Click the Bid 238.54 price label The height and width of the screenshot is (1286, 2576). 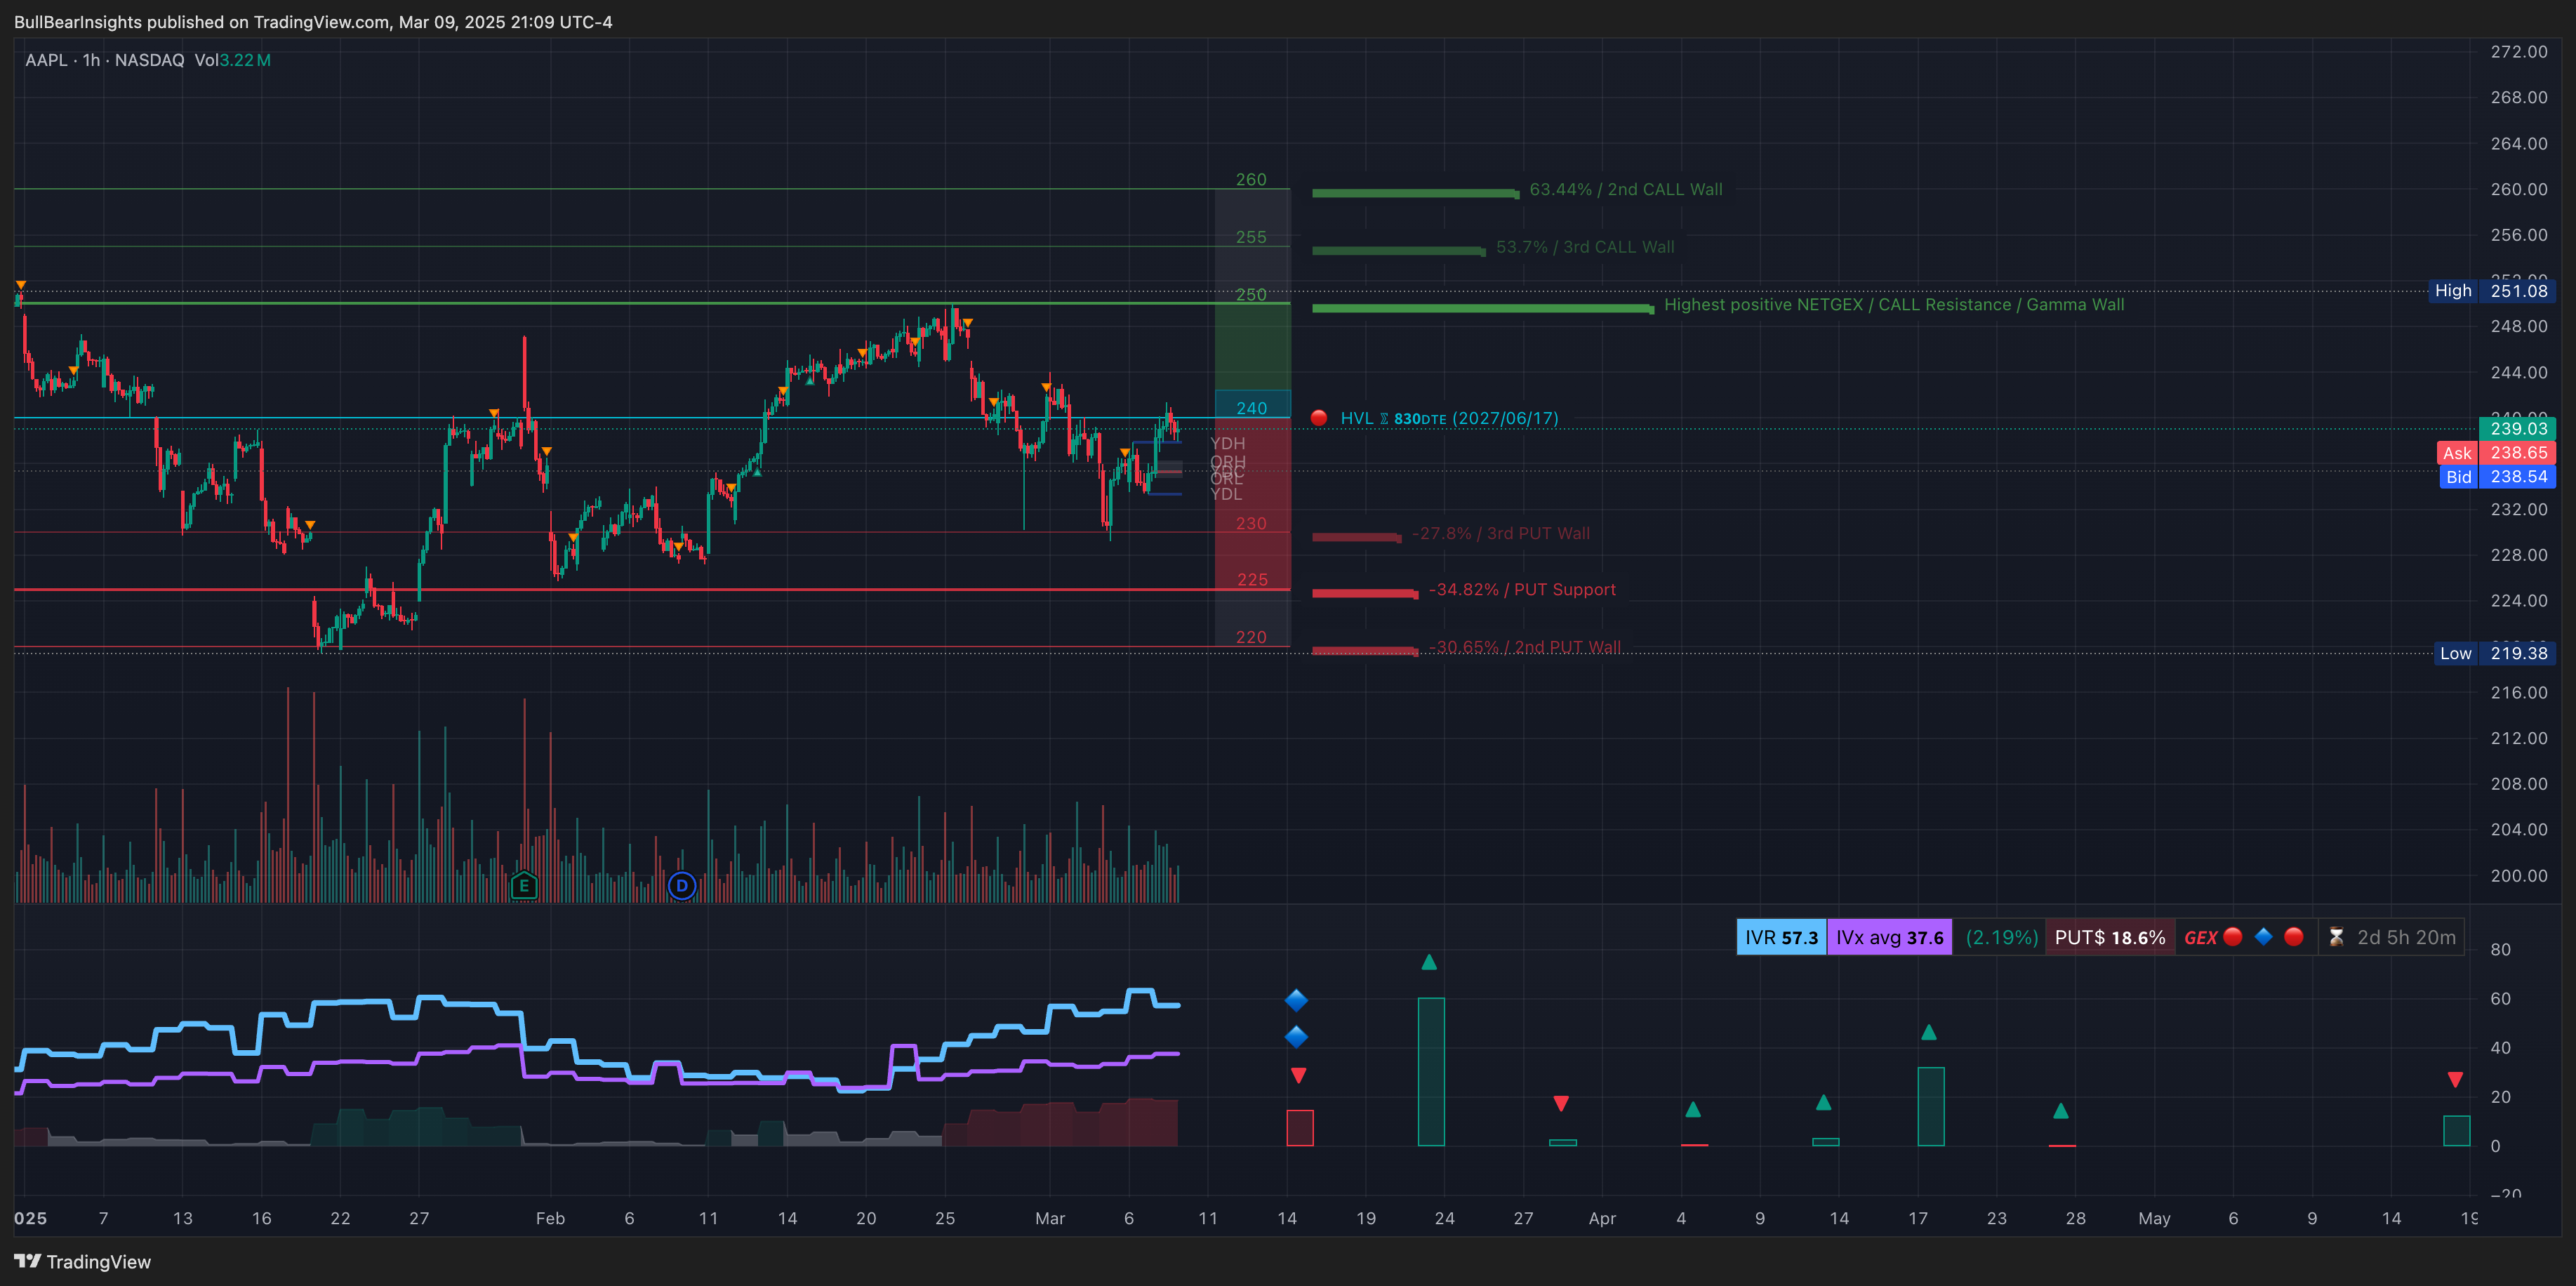(x=2497, y=477)
